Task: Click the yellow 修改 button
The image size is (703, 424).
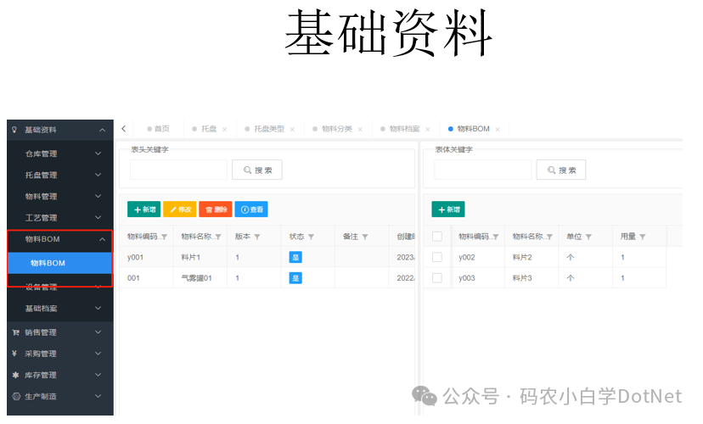Action: point(180,210)
